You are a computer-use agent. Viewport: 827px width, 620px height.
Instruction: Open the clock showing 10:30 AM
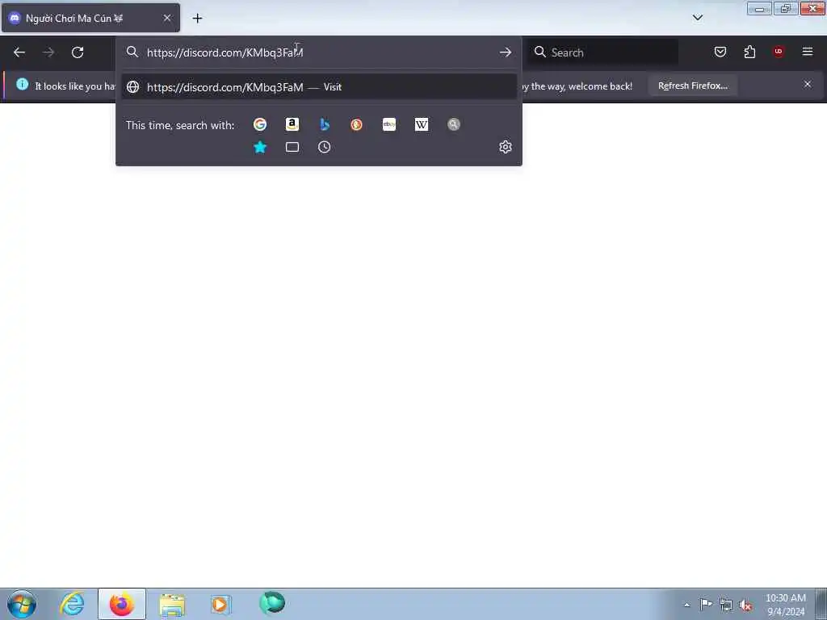click(x=786, y=604)
